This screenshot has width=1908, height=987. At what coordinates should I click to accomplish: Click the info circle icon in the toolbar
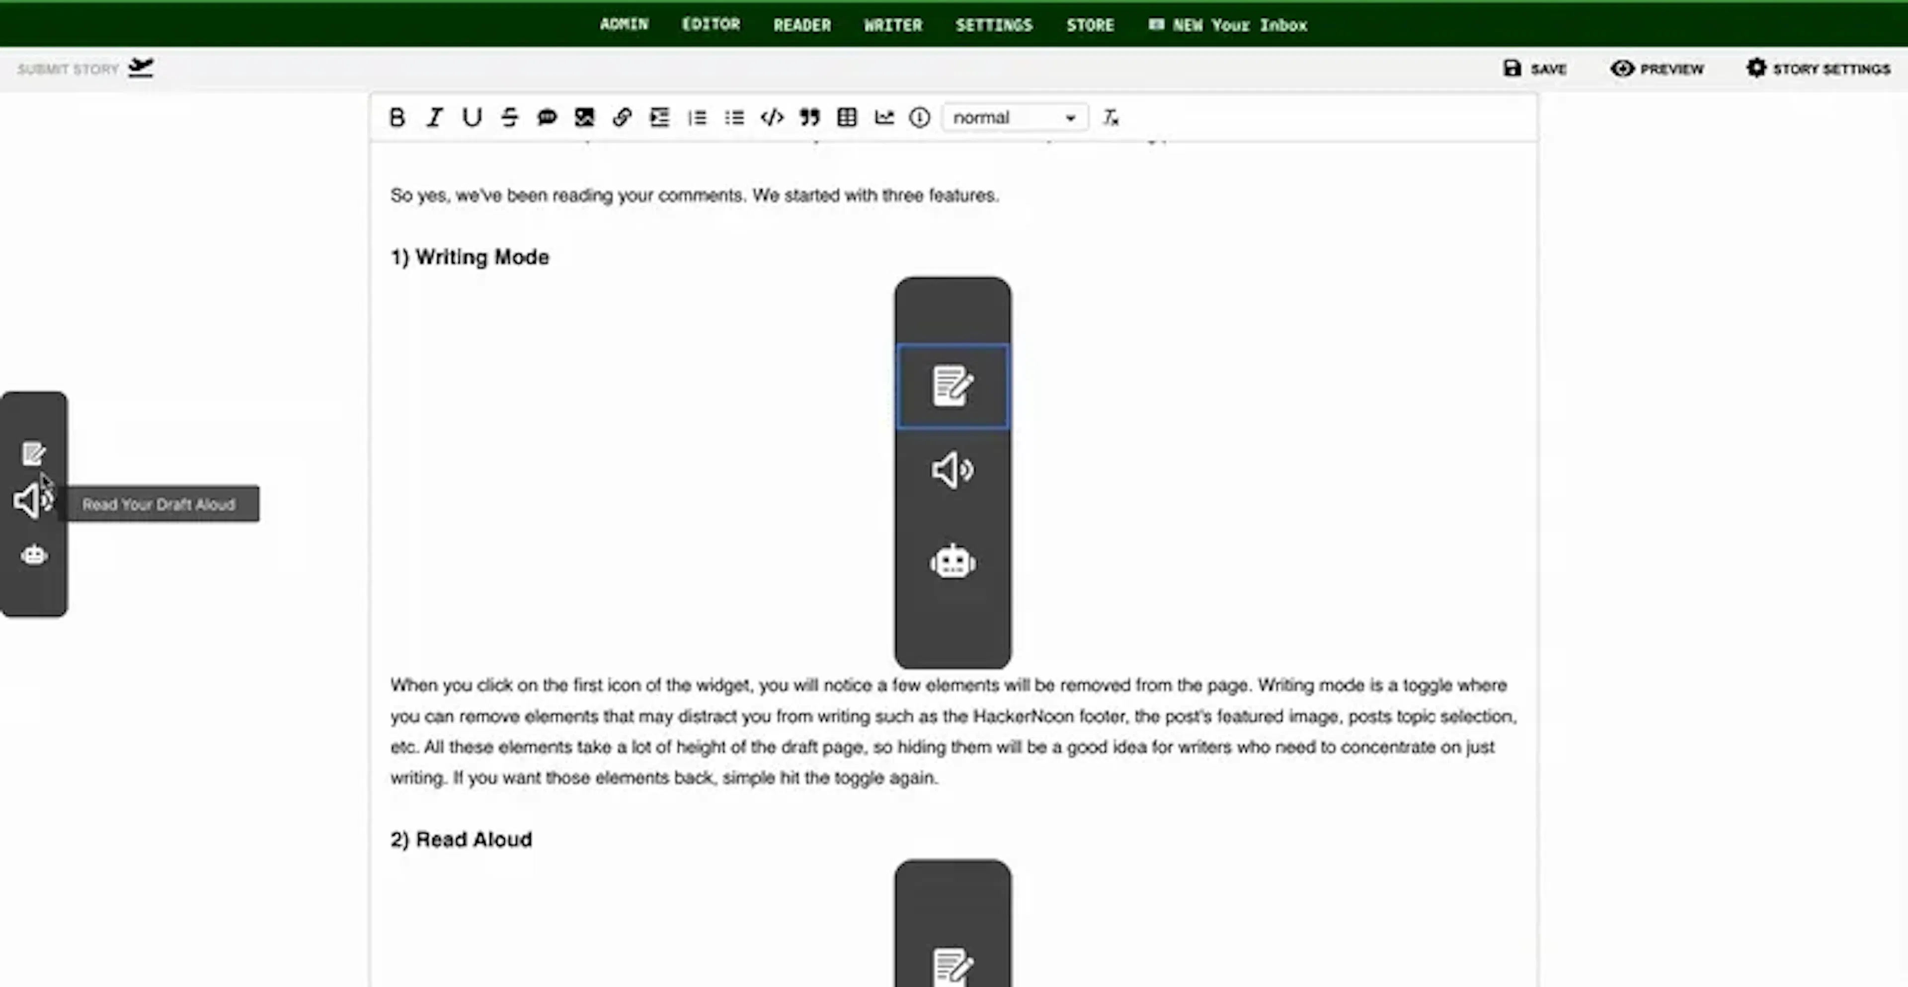click(x=919, y=117)
